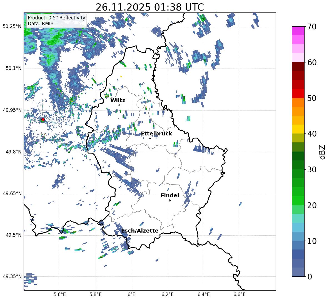Click the 5.8°E longitude label
This screenshot has height=300, width=329.
(96, 294)
